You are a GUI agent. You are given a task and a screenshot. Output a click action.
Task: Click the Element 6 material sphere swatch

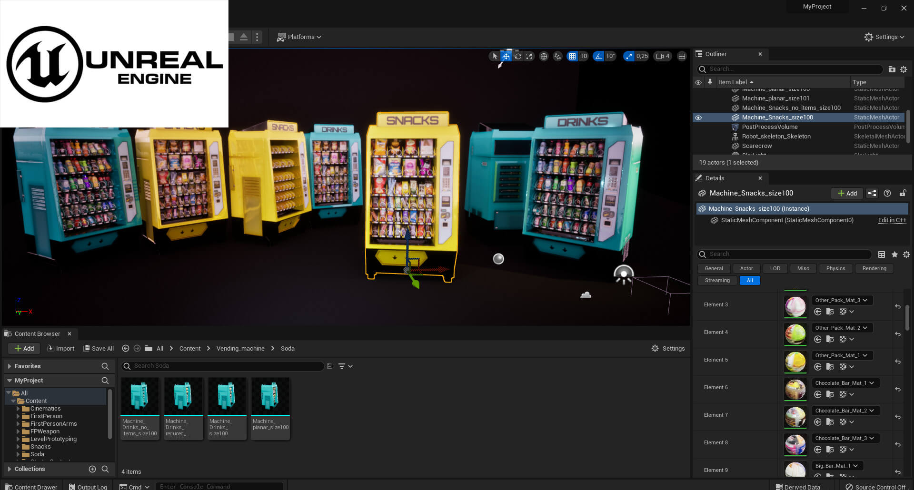click(795, 389)
